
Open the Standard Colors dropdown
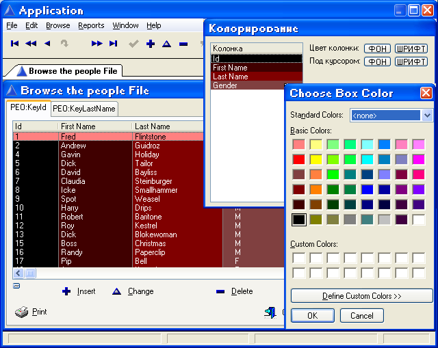tap(428, 116)
